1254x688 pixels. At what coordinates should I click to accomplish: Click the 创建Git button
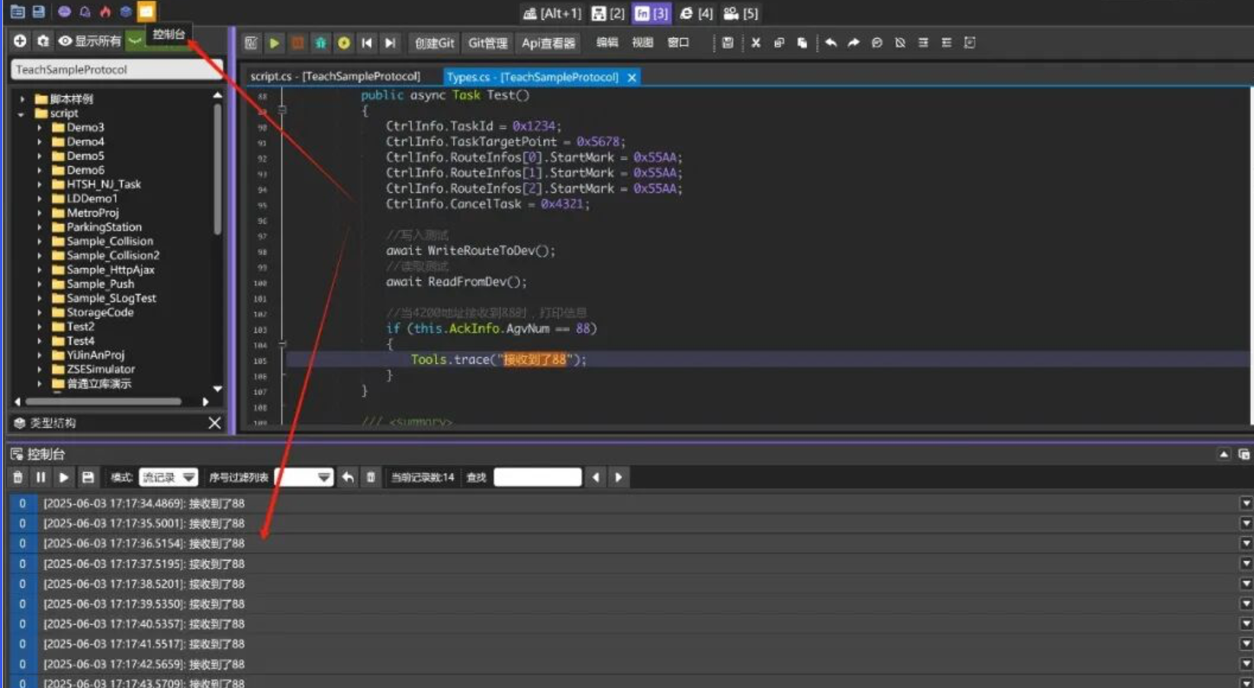click(434, 43)
